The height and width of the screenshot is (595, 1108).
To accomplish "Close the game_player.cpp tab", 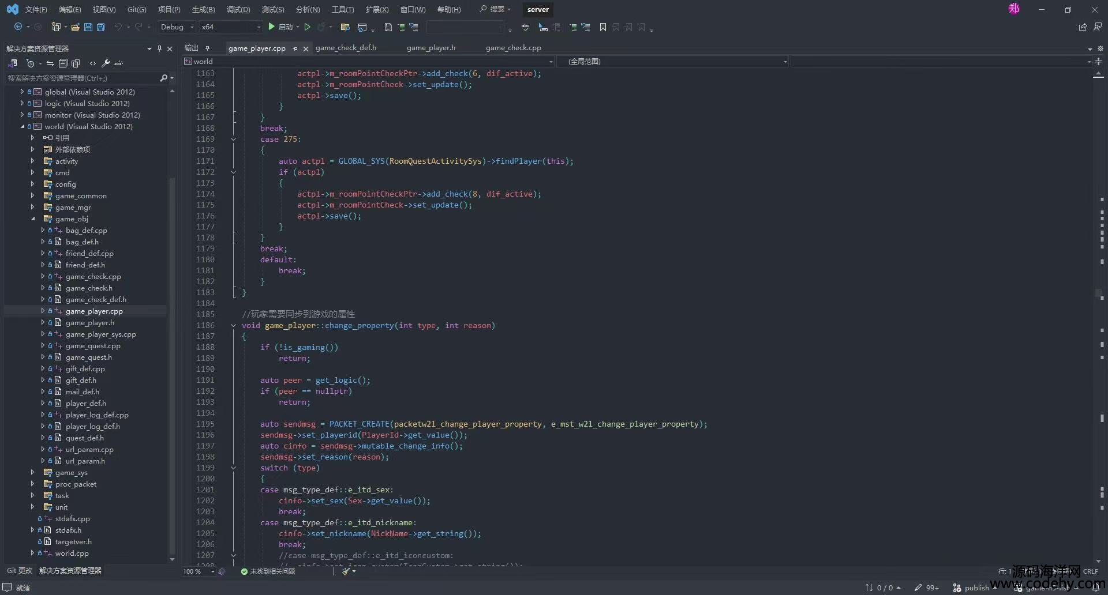I will (x=305, y=48).
